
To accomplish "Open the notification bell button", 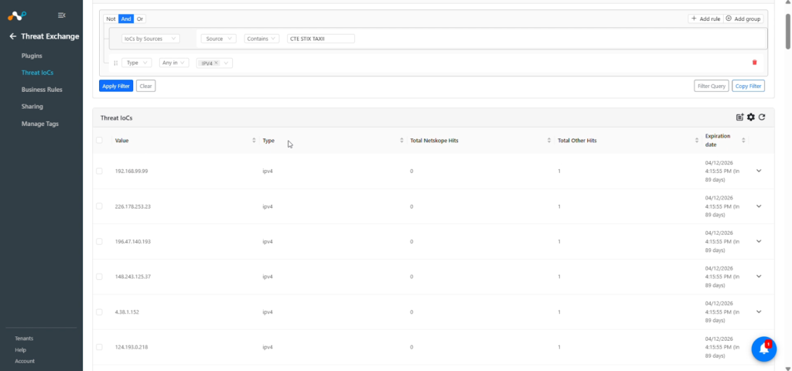I will [x=763, y=349].
